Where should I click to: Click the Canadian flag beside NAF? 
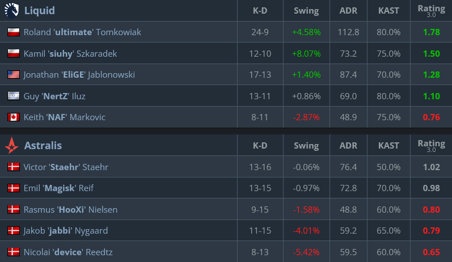pos(13,117)
